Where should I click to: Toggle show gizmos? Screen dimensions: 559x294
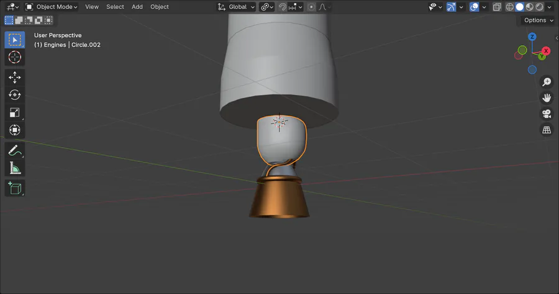(452, 7)
